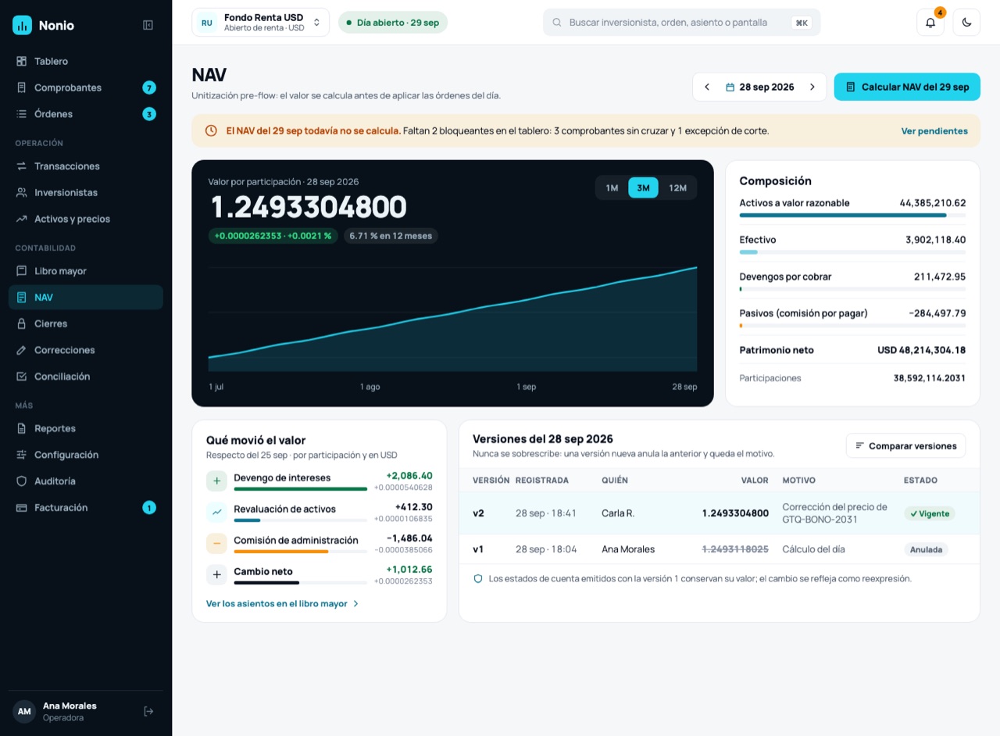The height and width of the screenshot is (736, 1000).
Task: Open Facturación in sidebar
Action: tap(86, 508)
